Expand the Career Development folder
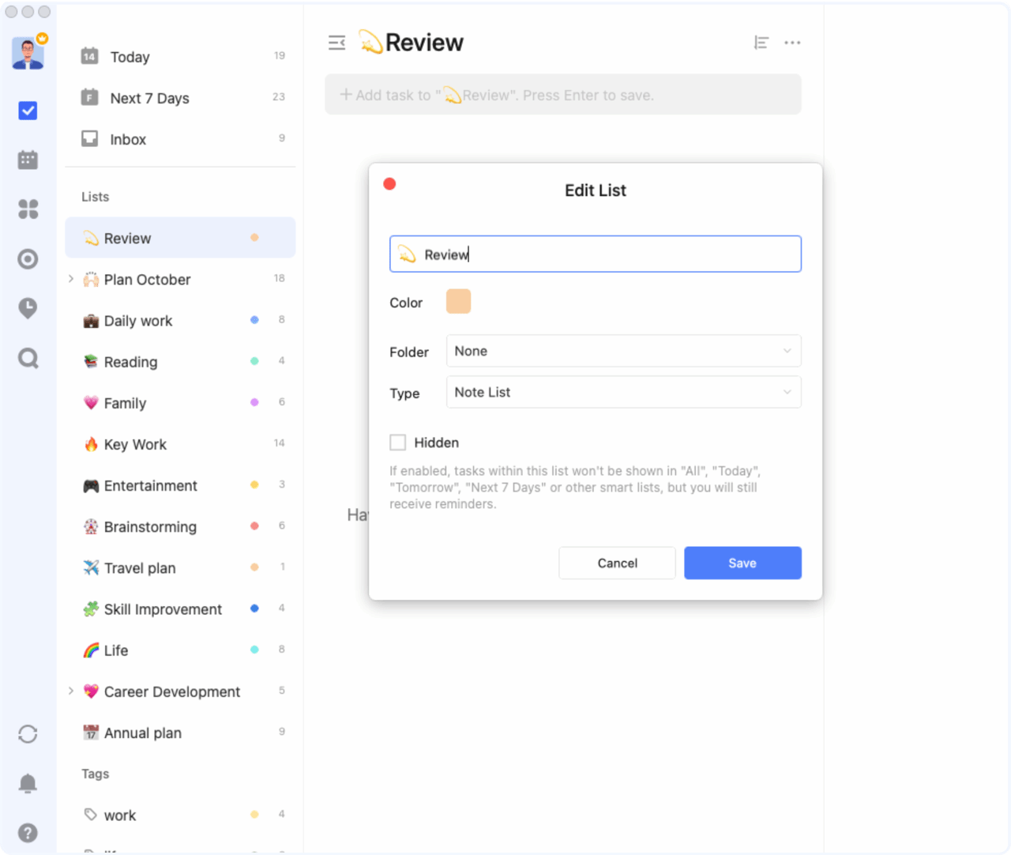Image resolution: width=1011 pixels, height=855 pixels. [x=71, y=691]
